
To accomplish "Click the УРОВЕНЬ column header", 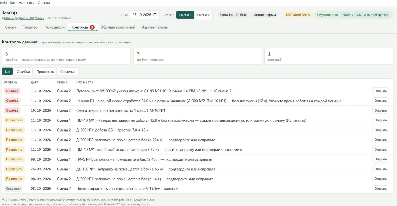I will pos(11,83).
